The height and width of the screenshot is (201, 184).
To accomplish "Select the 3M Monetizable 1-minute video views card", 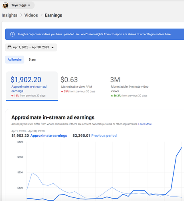I will [129, 86].
